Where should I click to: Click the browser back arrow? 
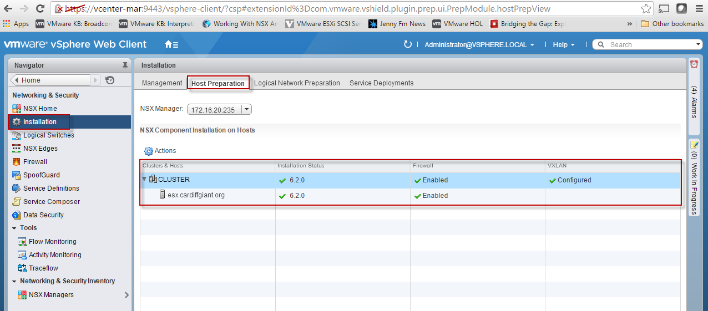click(9, 9)
